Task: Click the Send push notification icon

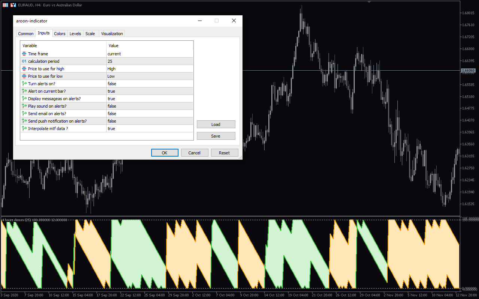Action: tap(24, 121)
